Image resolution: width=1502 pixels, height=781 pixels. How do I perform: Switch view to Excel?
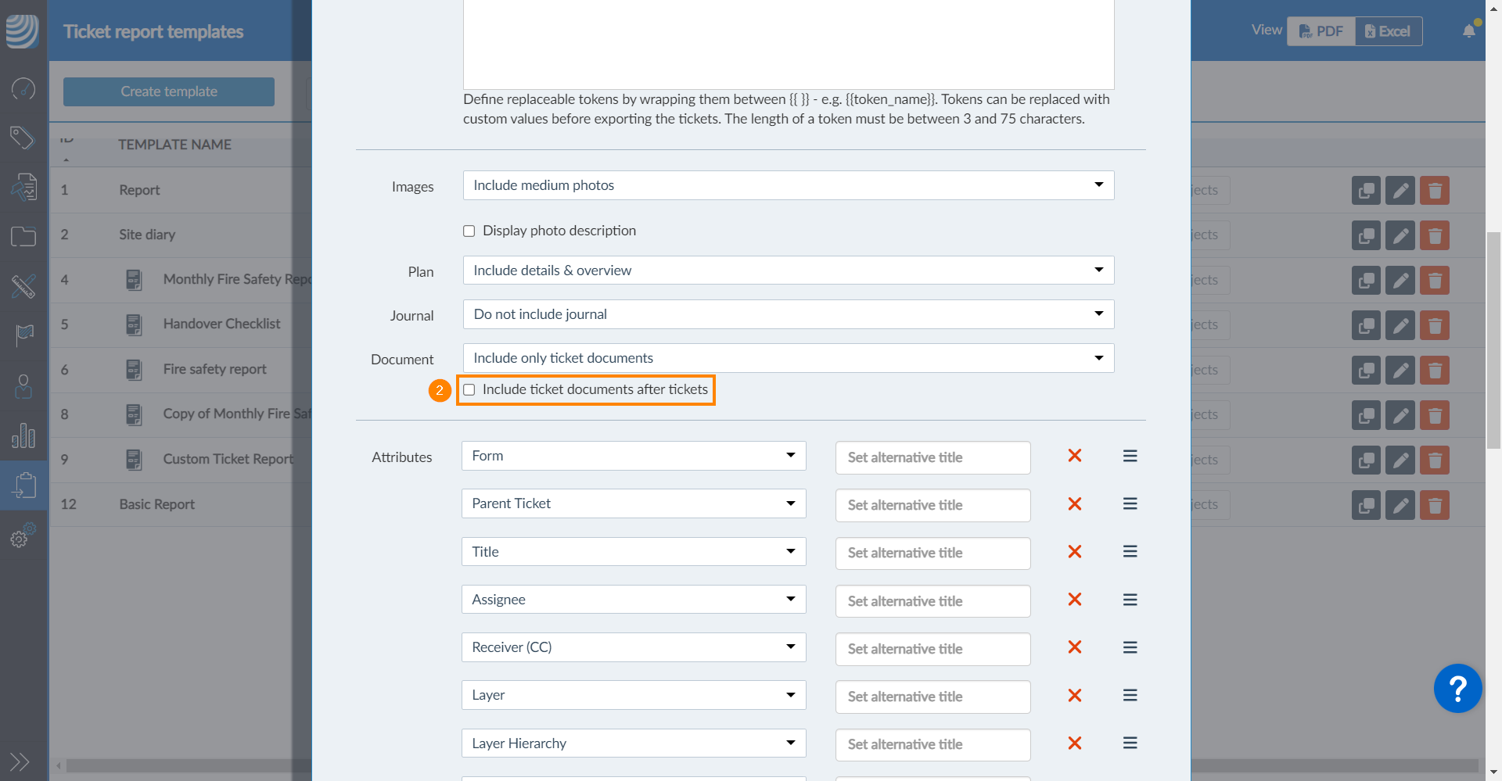pos(1388,31)
